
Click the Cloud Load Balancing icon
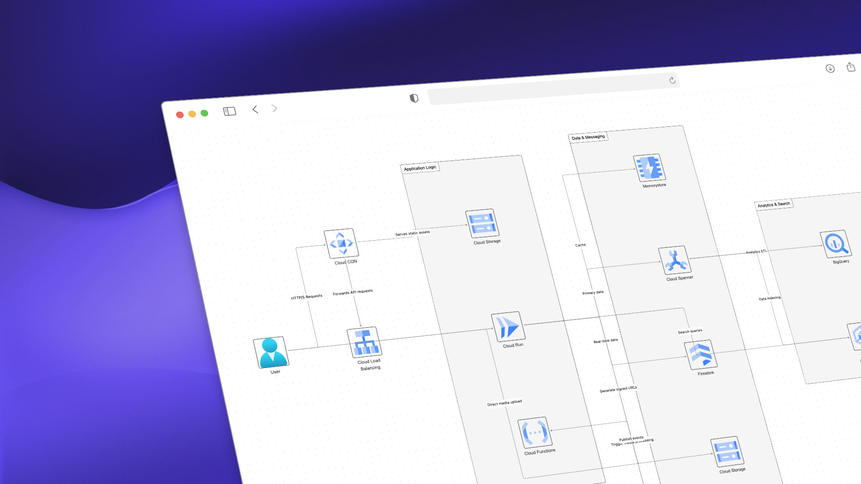pos(365,342)
